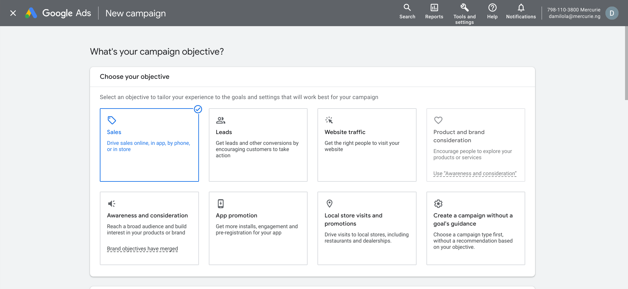The height and width of the screenshot is (289, 628).
Task: Close the New campaign page
Action: 13,13
